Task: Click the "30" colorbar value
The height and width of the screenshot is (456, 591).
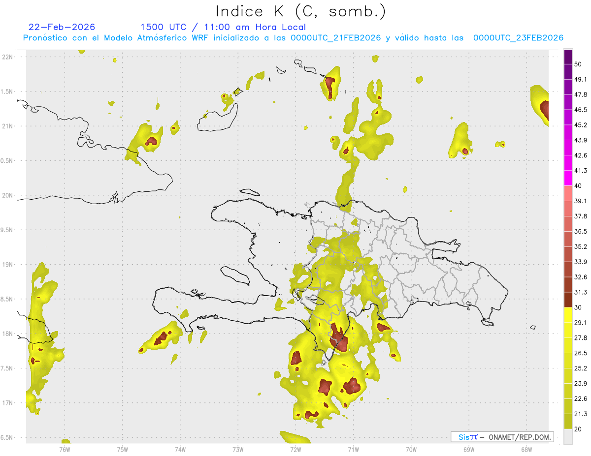Action: [x=578, y=307]
